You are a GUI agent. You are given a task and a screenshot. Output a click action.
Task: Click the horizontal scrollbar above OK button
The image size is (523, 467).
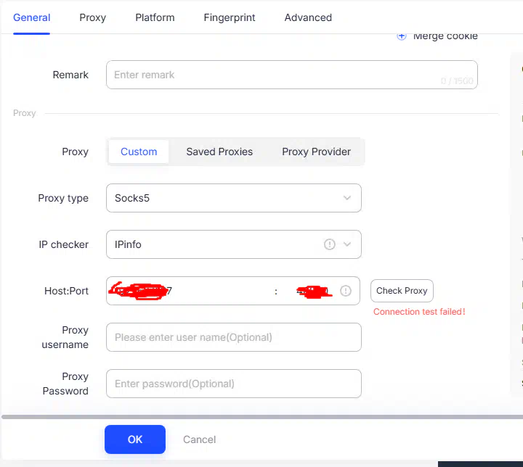click(x=262, y=417)
